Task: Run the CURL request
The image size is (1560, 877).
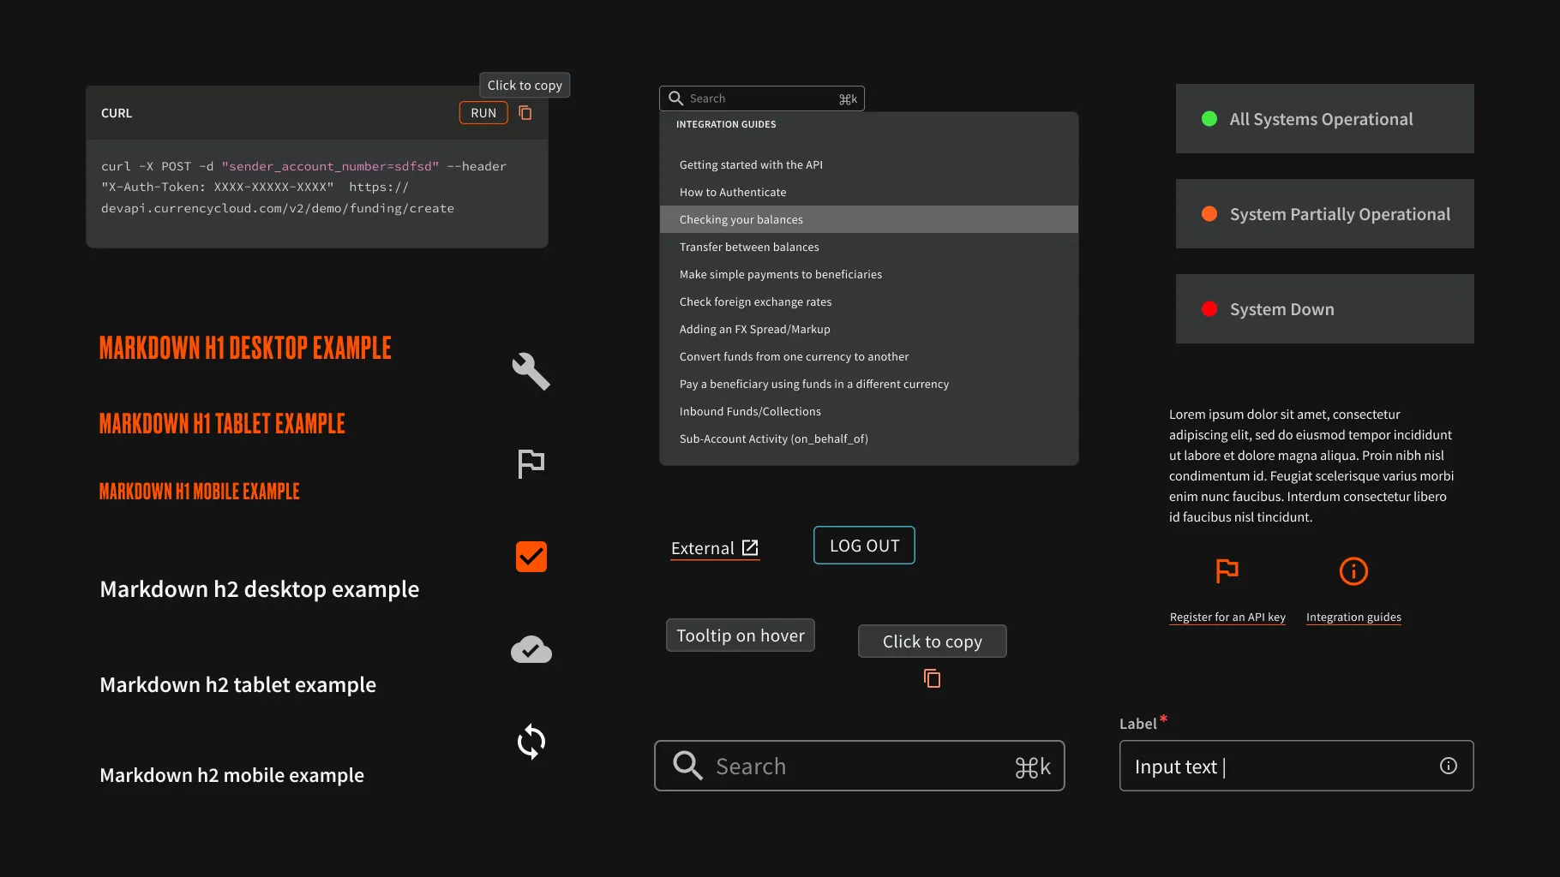Action: pyautogui.click(x=483, y=113)
